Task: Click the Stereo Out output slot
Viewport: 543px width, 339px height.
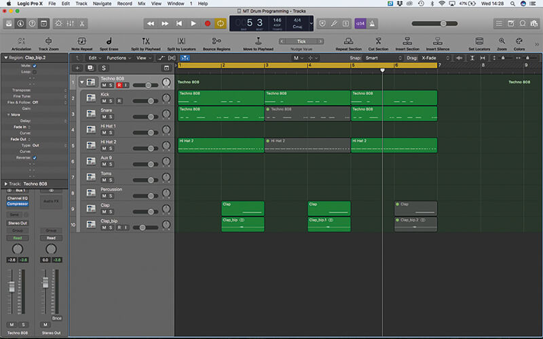Action: [x=18, y=223]
